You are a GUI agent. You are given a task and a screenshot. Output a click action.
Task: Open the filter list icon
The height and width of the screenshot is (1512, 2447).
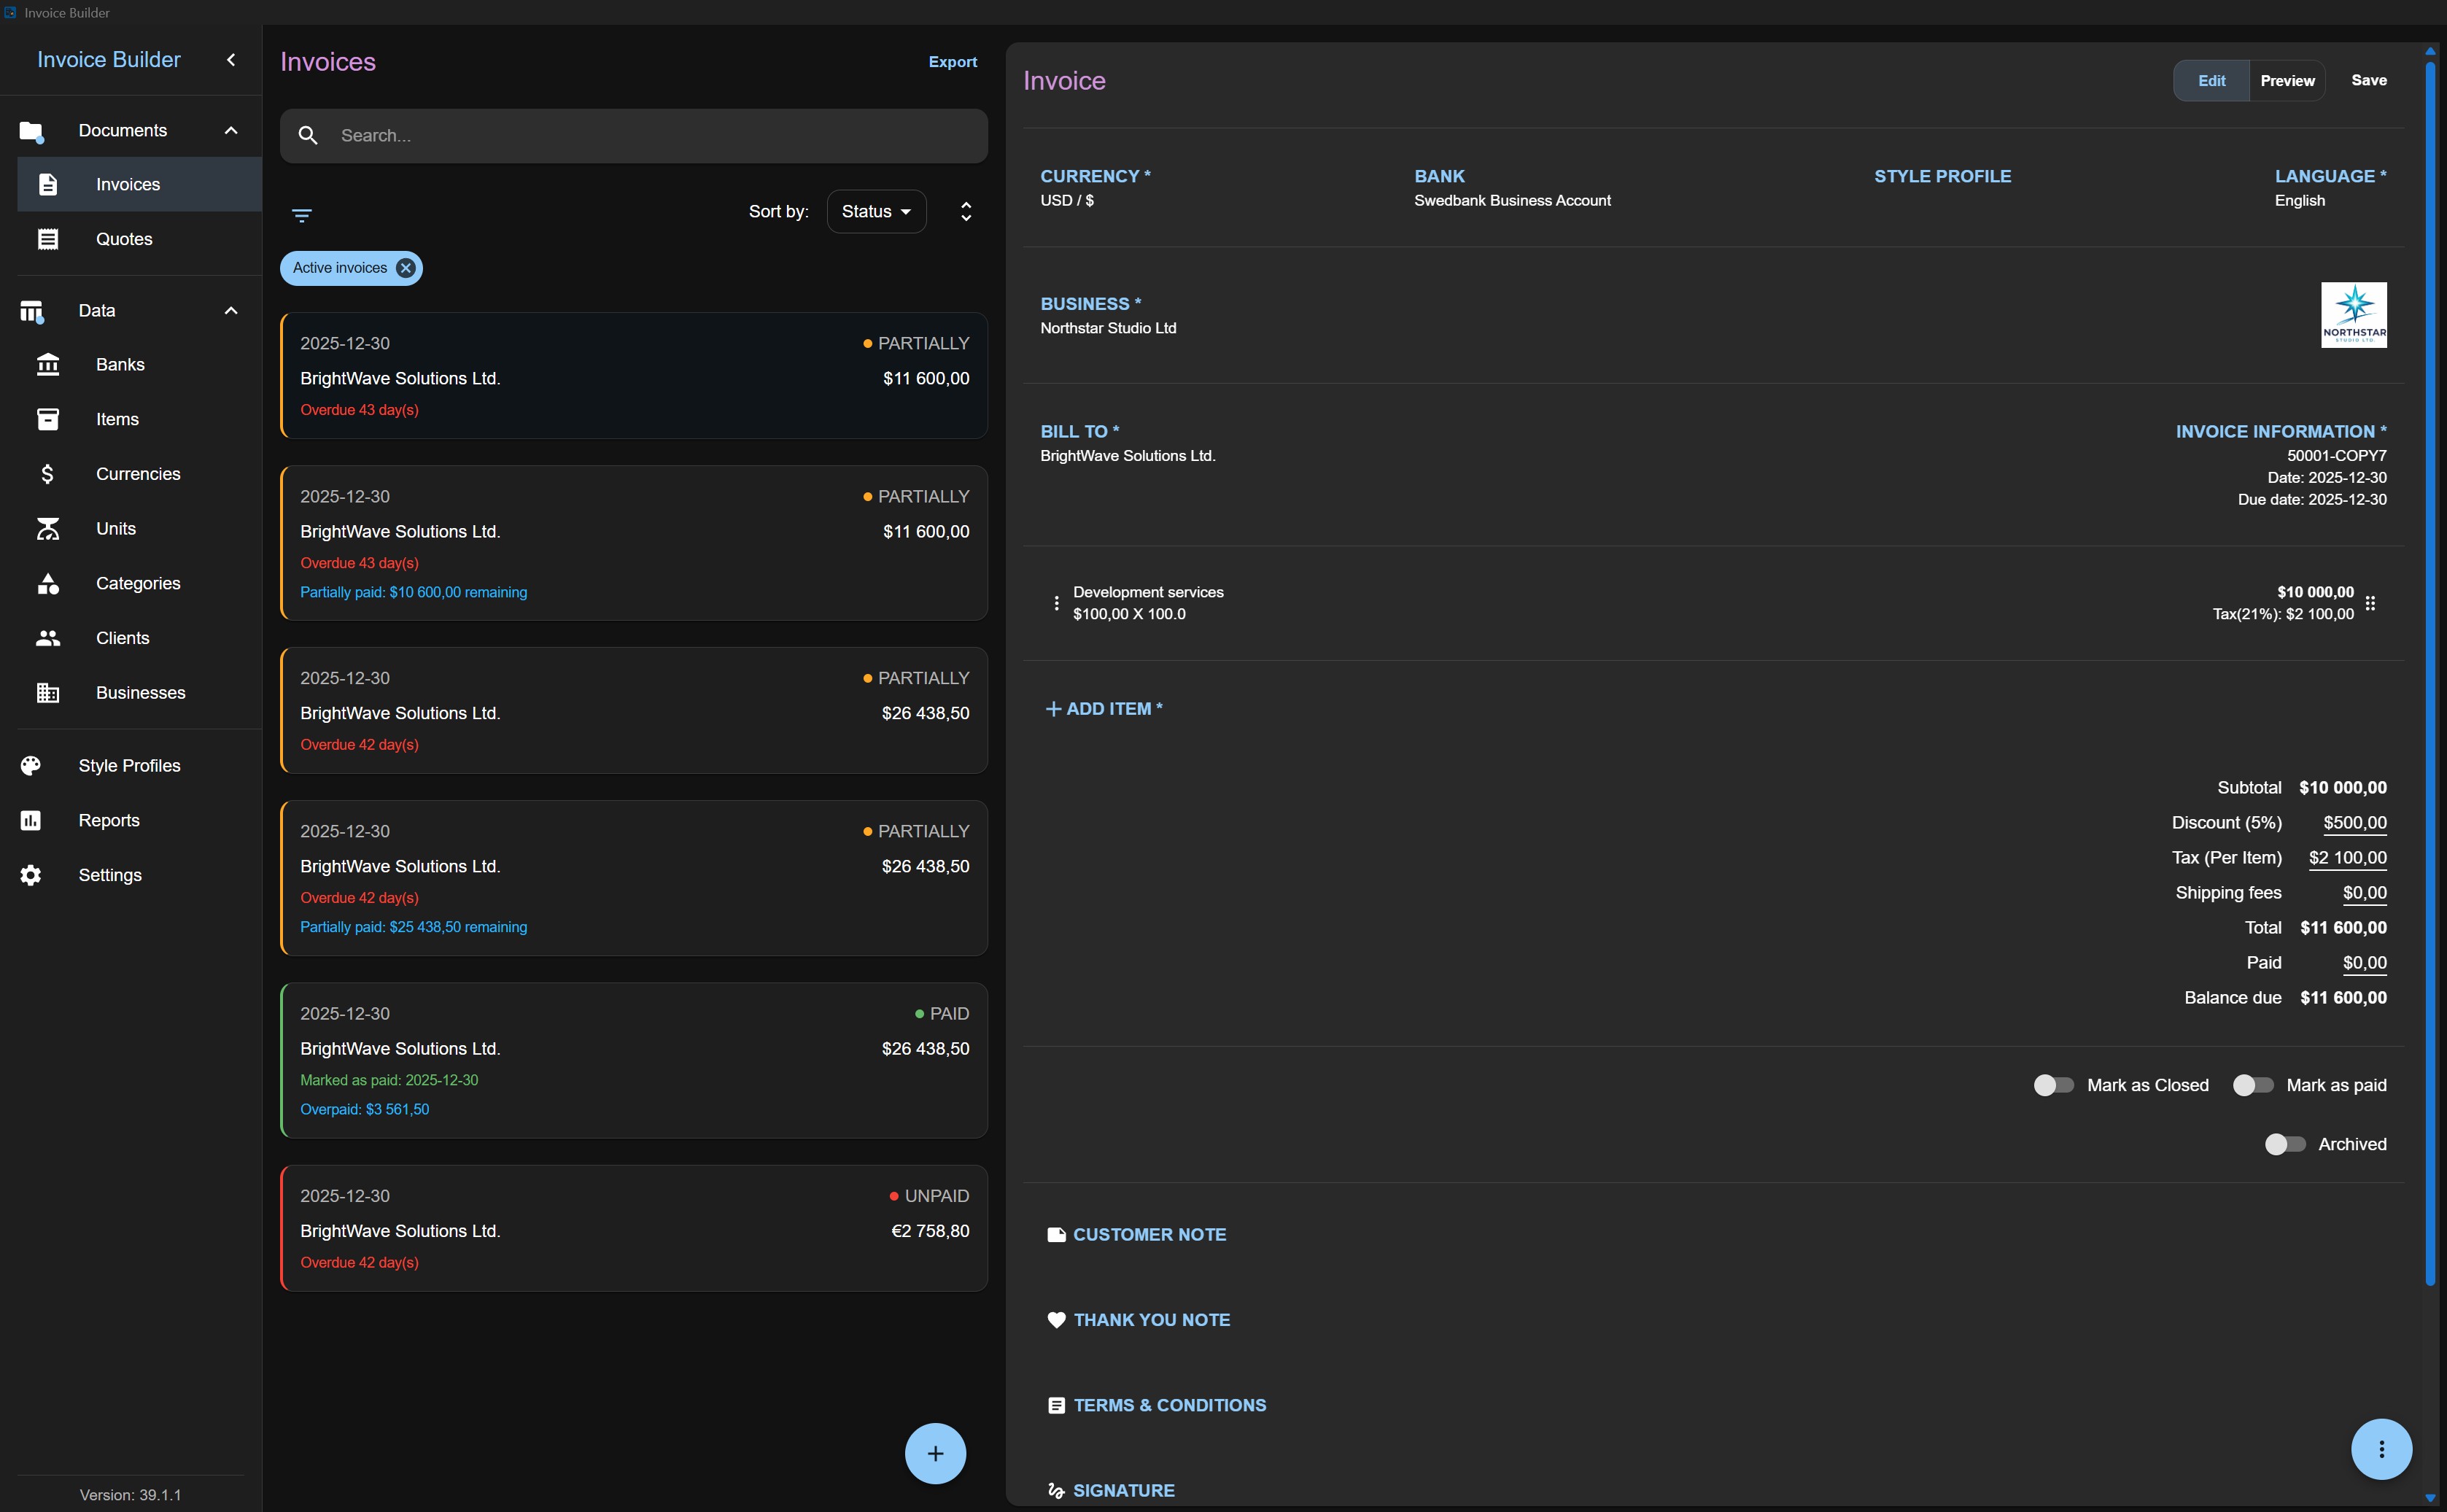(302, 215)
